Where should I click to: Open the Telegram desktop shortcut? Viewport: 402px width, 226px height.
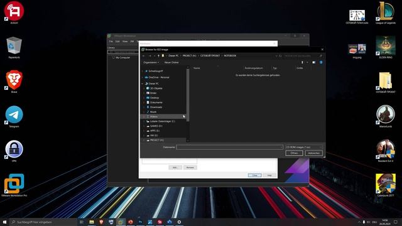pyautogui.click(x=14, y=116)
